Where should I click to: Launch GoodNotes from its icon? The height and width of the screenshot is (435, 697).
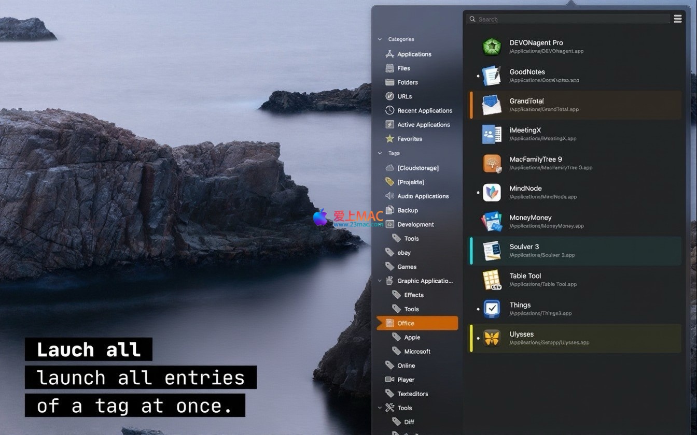click(x=491, y=76)
